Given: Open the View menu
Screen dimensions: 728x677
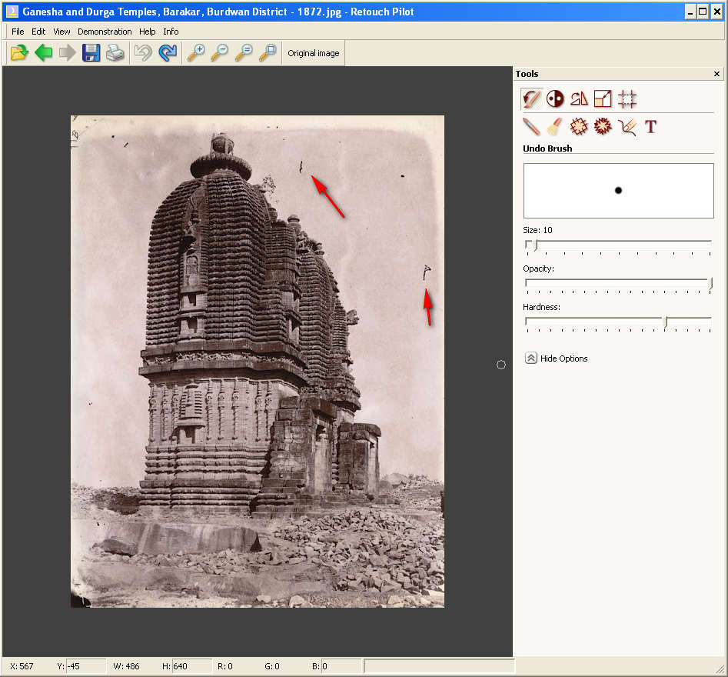Looking at the screenshot, I should click(61, 32).
